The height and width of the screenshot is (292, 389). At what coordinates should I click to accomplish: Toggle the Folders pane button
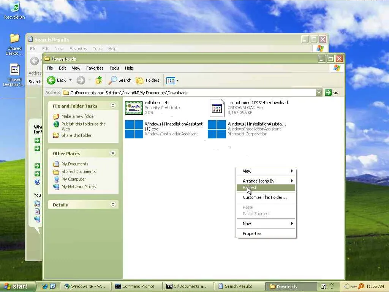point(148,80)
